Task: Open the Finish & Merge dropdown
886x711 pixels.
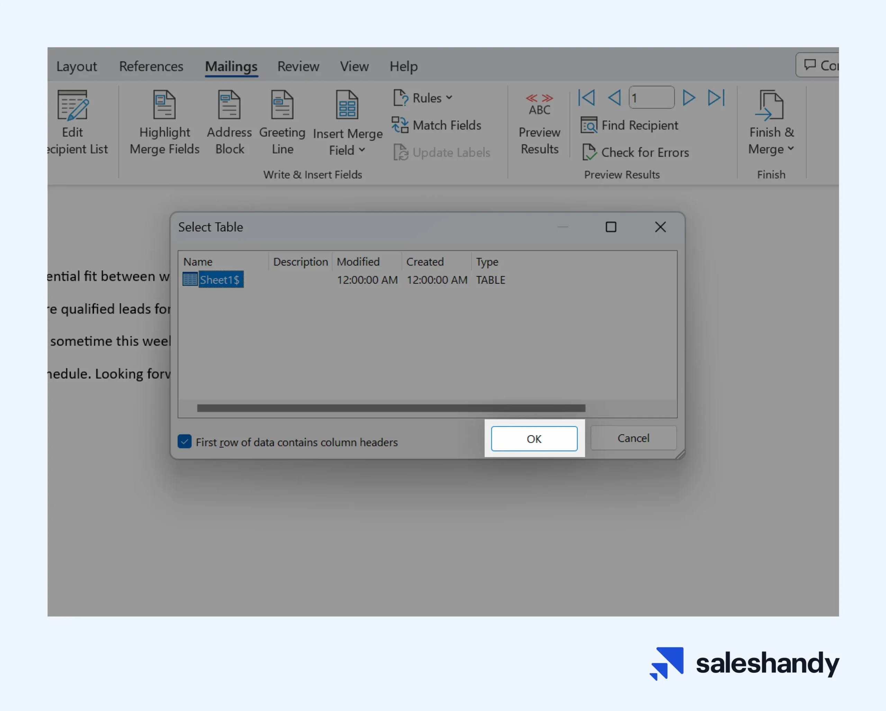Action: [771, 123]
